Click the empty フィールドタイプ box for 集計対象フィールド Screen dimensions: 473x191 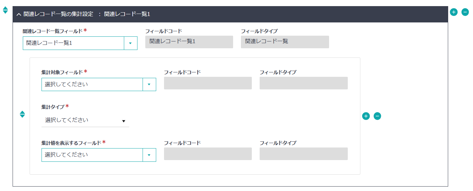click(304, 83)
